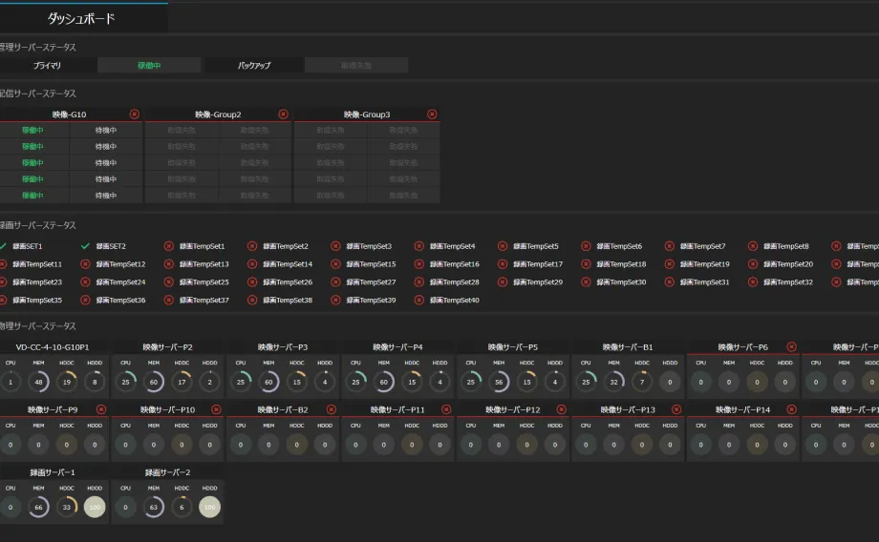The height and width of the screenshot is (542, 879).
Task: Click the error icon on 映像サーバーP6 card
Action: (x=791, y=347)
